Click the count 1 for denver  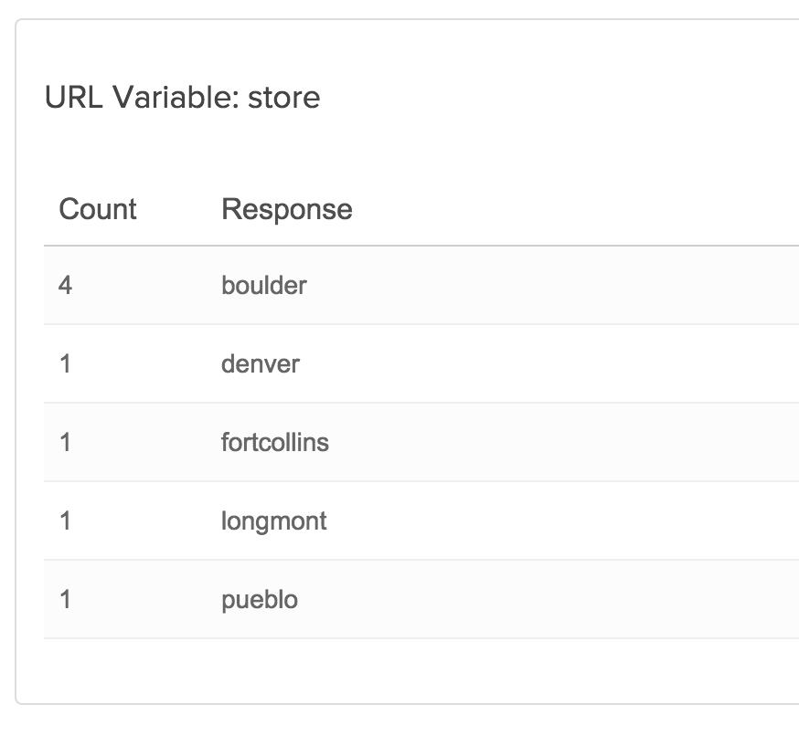(x=65, y=364)
